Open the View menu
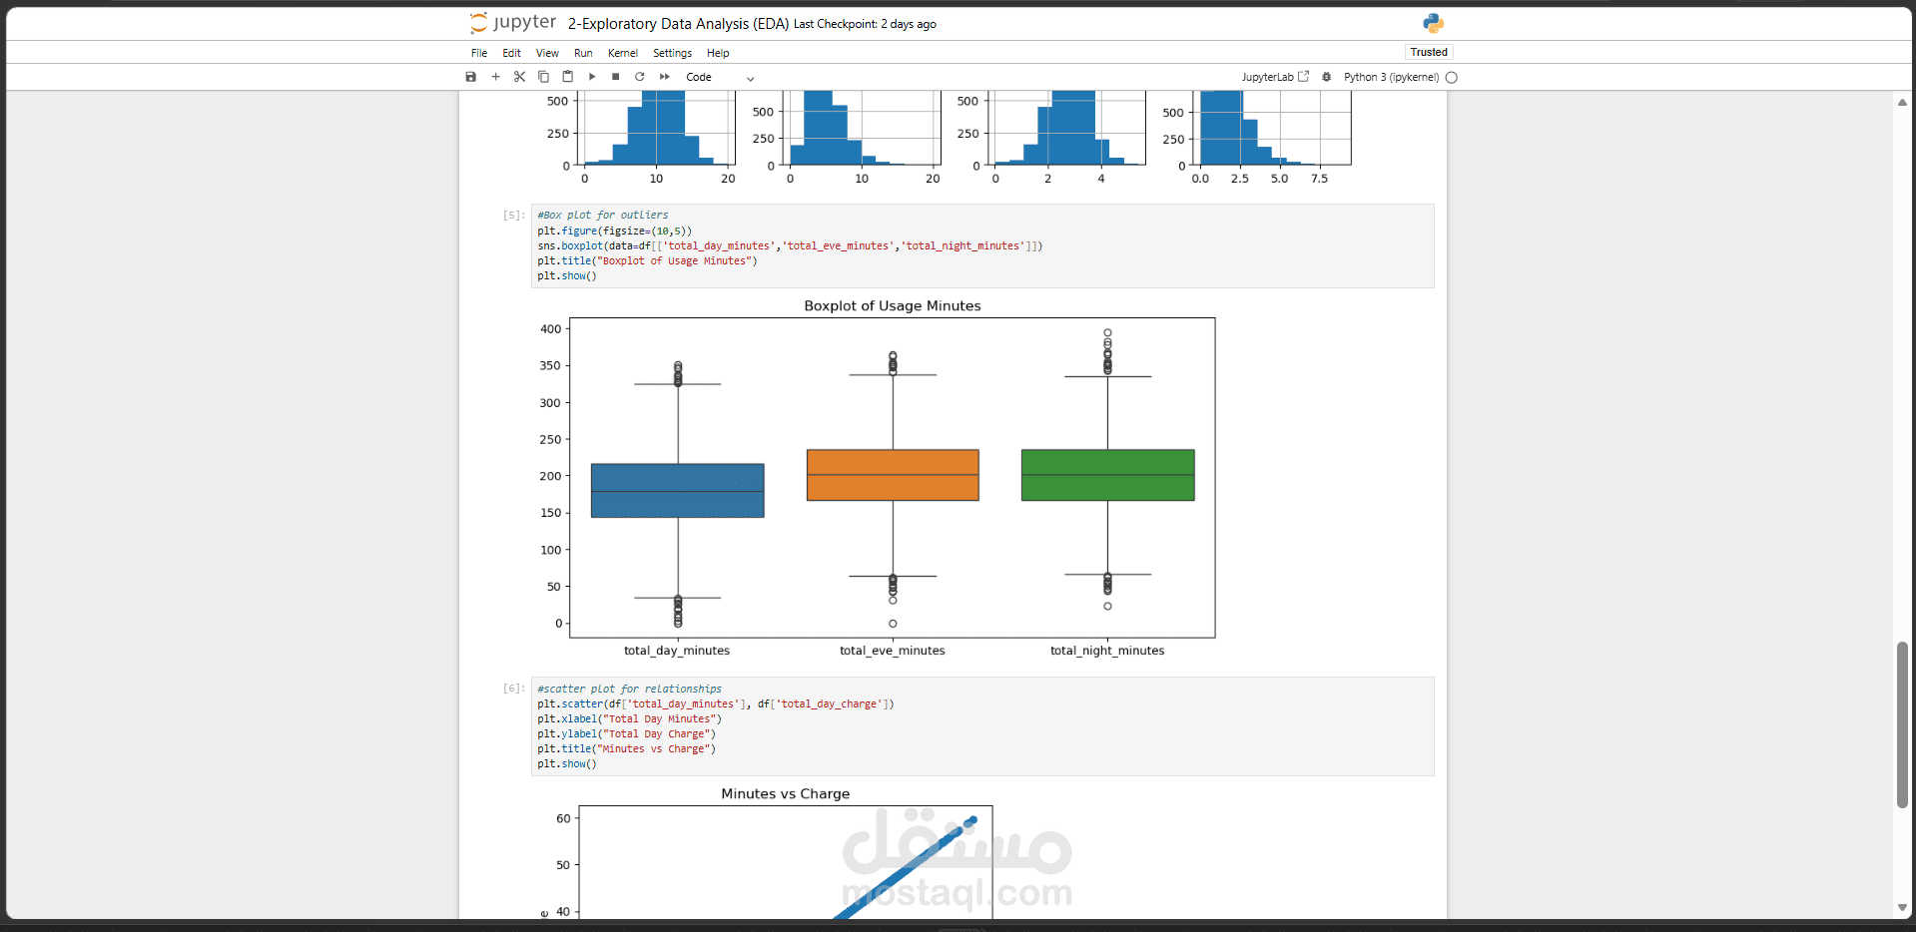This screenshot has width=1916, height=932. [x=547, y=53]
